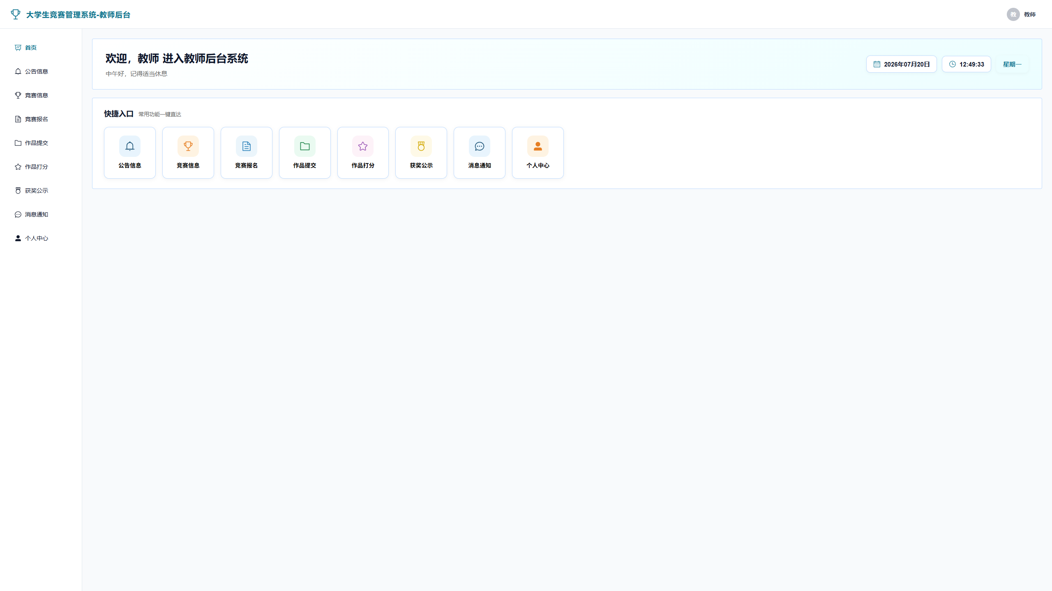
Task: Click the 消息通知 quick-entry card label
Action: coord(480,166)
